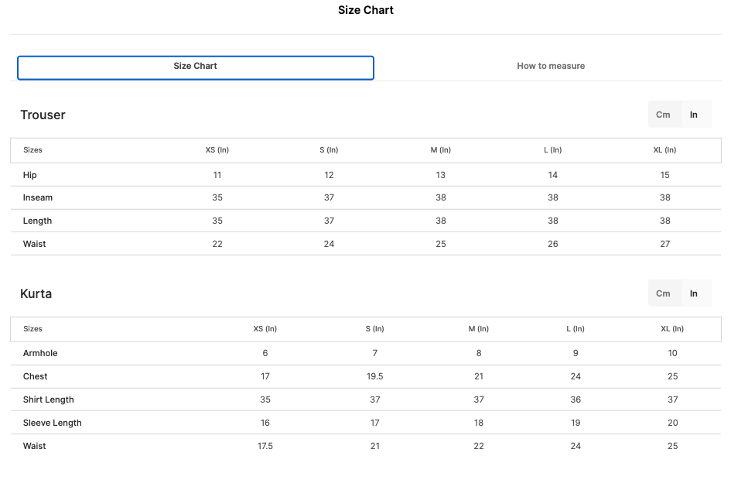
Task: Click Trouser Waist S value 24
Action: [329, 244]
